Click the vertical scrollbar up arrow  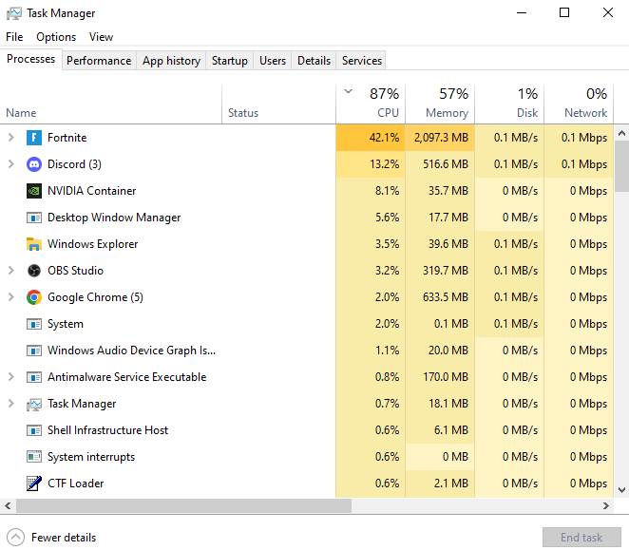(621, 133)
